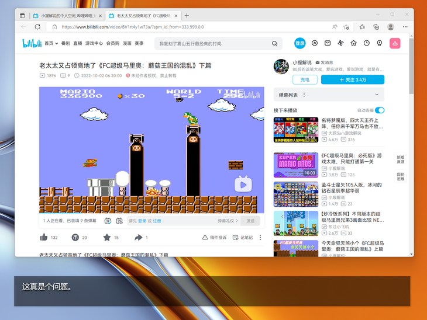Click 稿件投诉 report link
Image resolution: width=427 pixels, height=320 pixels.
point(215,237)
